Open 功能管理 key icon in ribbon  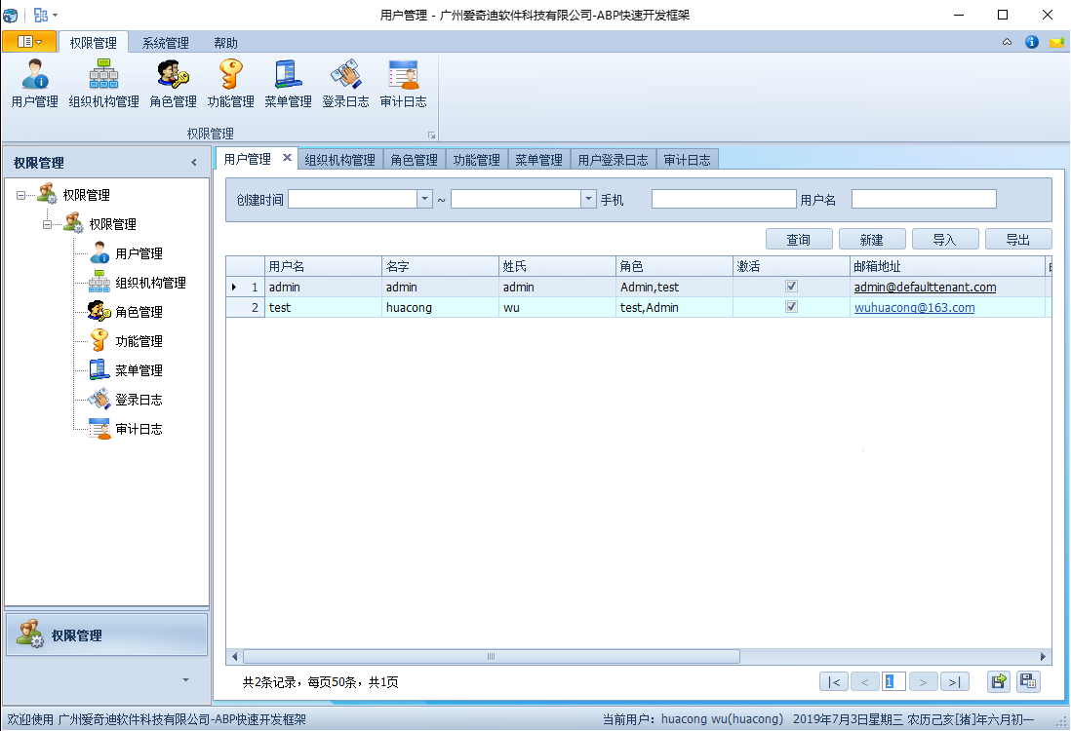[231, 84]
